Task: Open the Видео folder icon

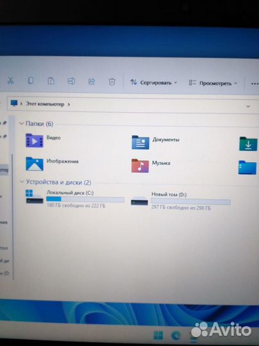Action: [x=35, y=140]
